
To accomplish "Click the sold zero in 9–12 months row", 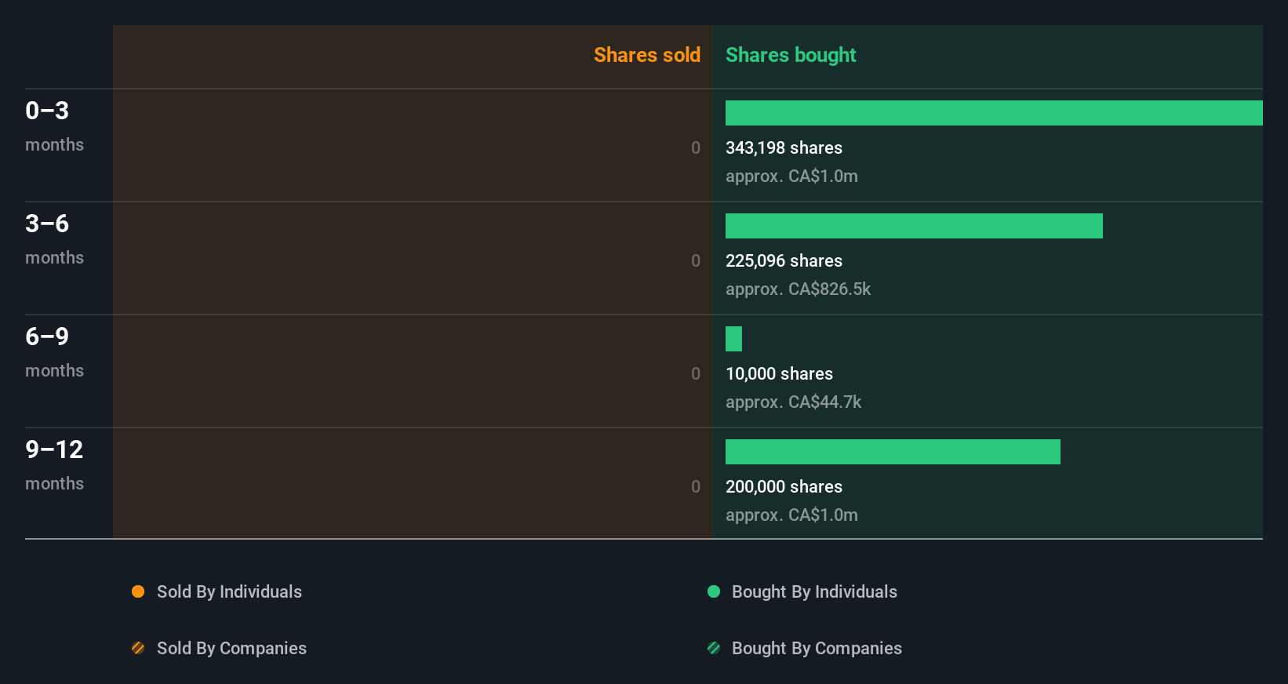I will (x=696, y=486).
